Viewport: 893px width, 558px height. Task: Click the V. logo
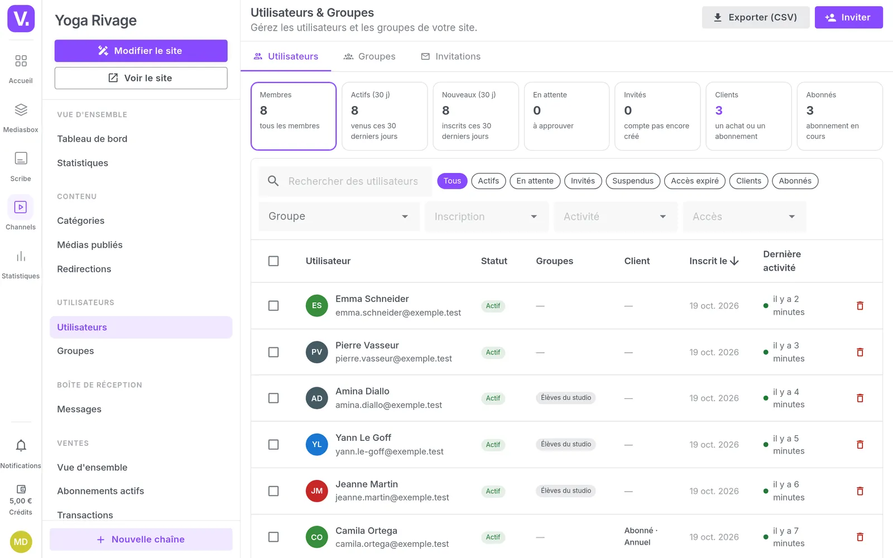click(x=21, y=19)
